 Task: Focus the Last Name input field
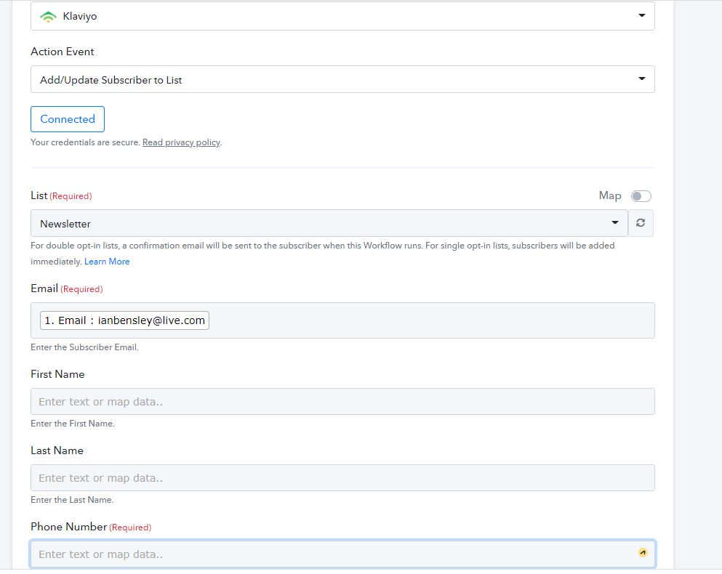tap(342, 478)
